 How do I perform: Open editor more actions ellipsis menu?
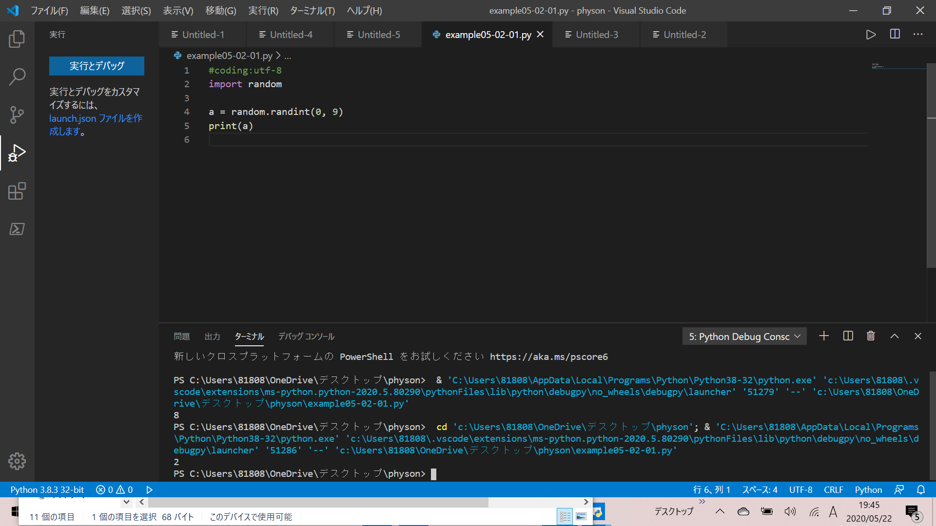(x=918, y=35)
